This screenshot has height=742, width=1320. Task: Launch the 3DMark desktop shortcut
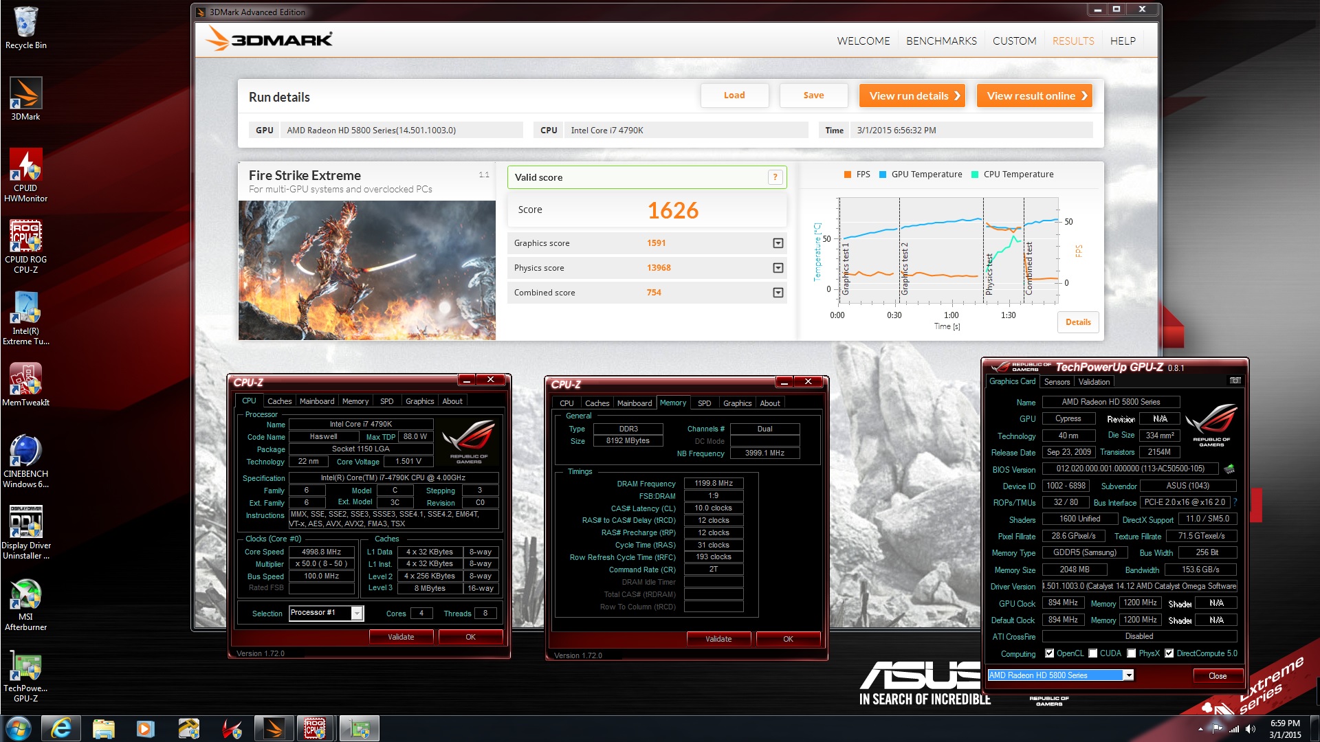tap(26, 99)
